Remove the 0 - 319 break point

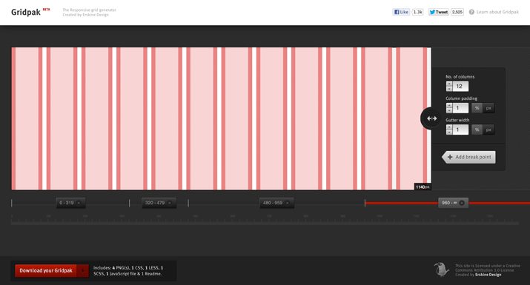coord(79,203)
